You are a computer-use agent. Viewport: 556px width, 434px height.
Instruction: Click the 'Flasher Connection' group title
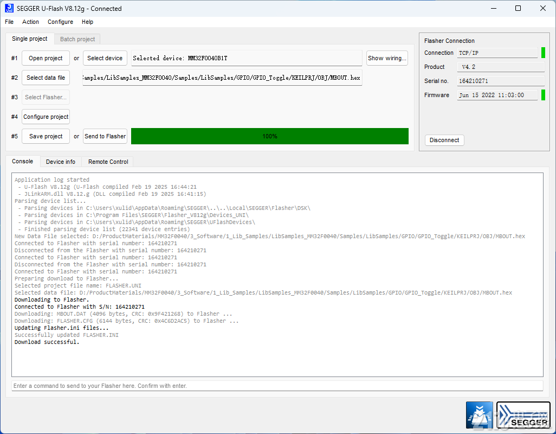pos(449,41)
